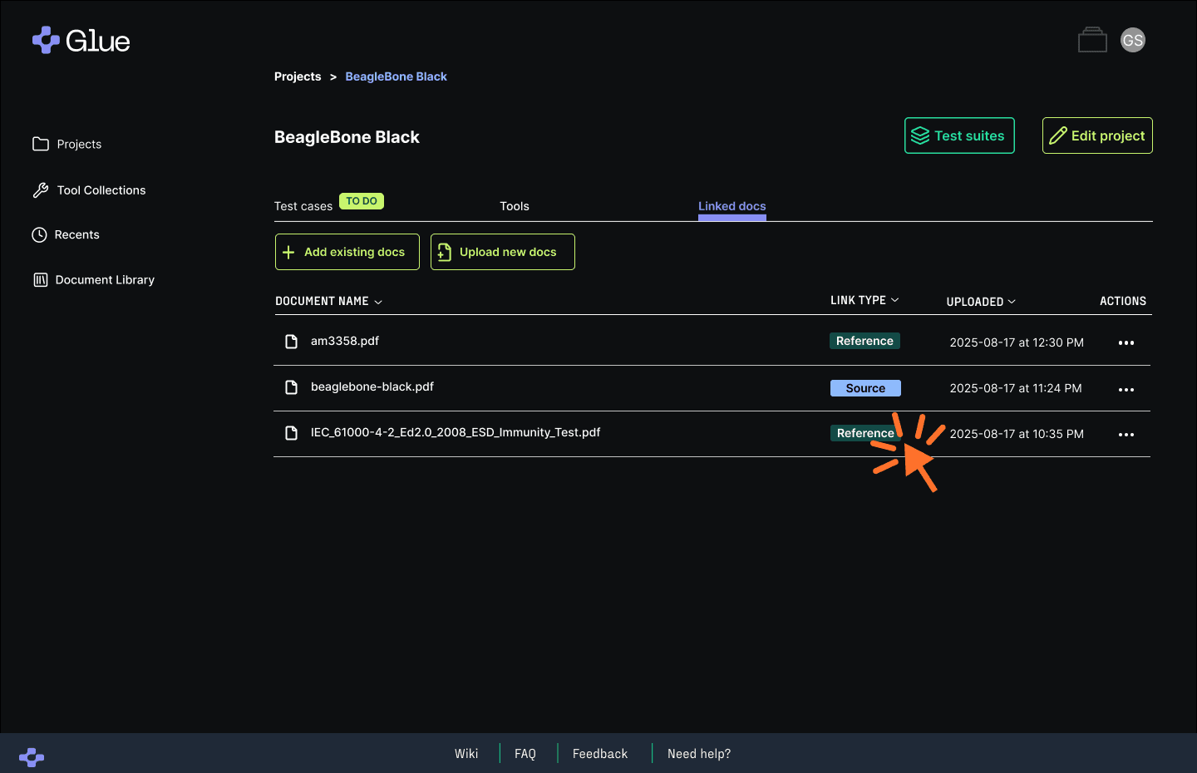Image resolution: width=1197 pixels, height=773 pixels.
Task: Go to Projects in the sidebar
Action: point(67,144)
